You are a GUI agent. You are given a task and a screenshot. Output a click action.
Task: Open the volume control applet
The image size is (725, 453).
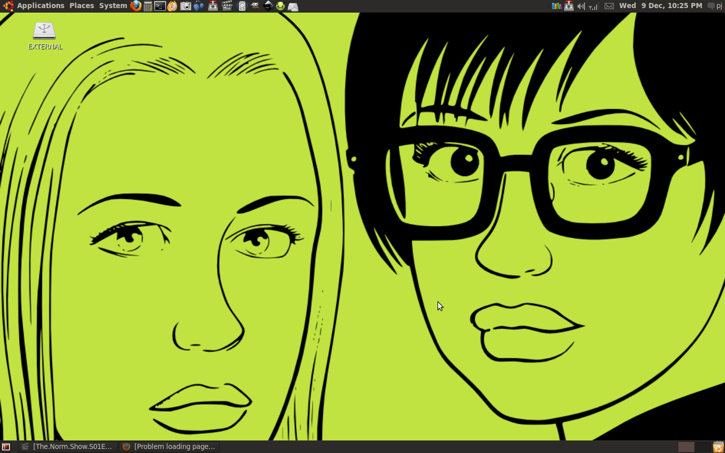pos(581,6)
